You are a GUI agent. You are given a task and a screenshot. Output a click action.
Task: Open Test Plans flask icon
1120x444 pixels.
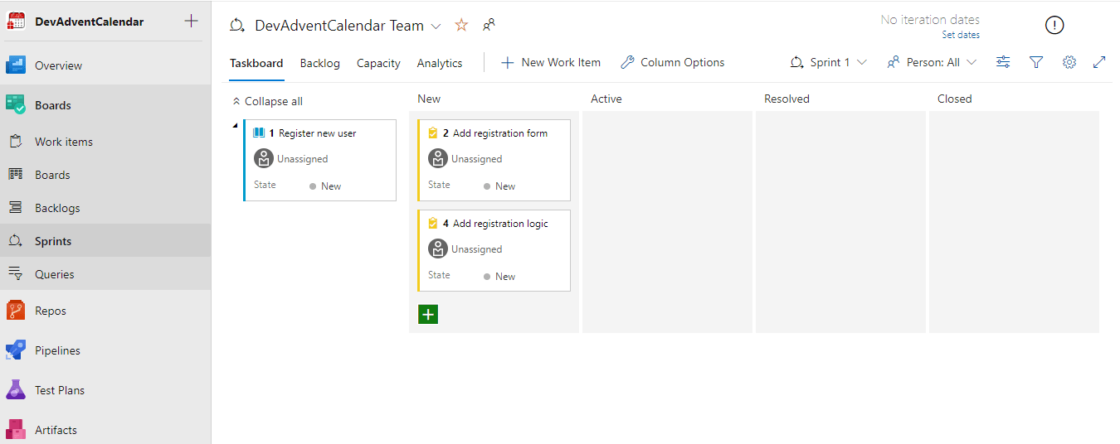click(16, 390)
